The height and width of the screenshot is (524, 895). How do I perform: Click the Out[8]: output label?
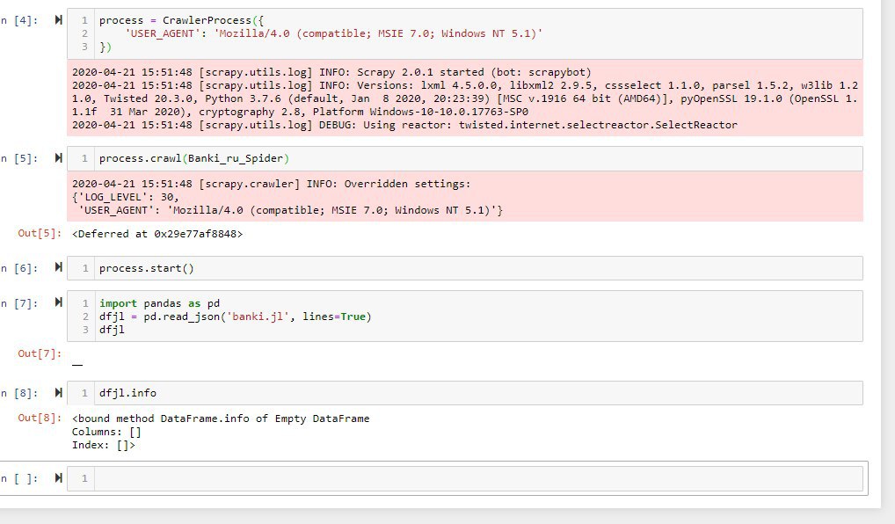pos(40,418)
